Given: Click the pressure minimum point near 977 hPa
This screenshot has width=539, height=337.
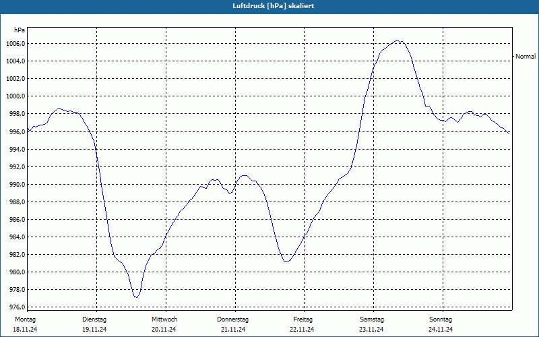Looking at the screenshot, I should coord(136,297).
